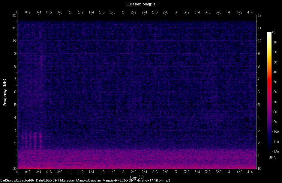282x183 pixels.
Task: Click the '-80' color scale label
Action: tap(274, 112)
